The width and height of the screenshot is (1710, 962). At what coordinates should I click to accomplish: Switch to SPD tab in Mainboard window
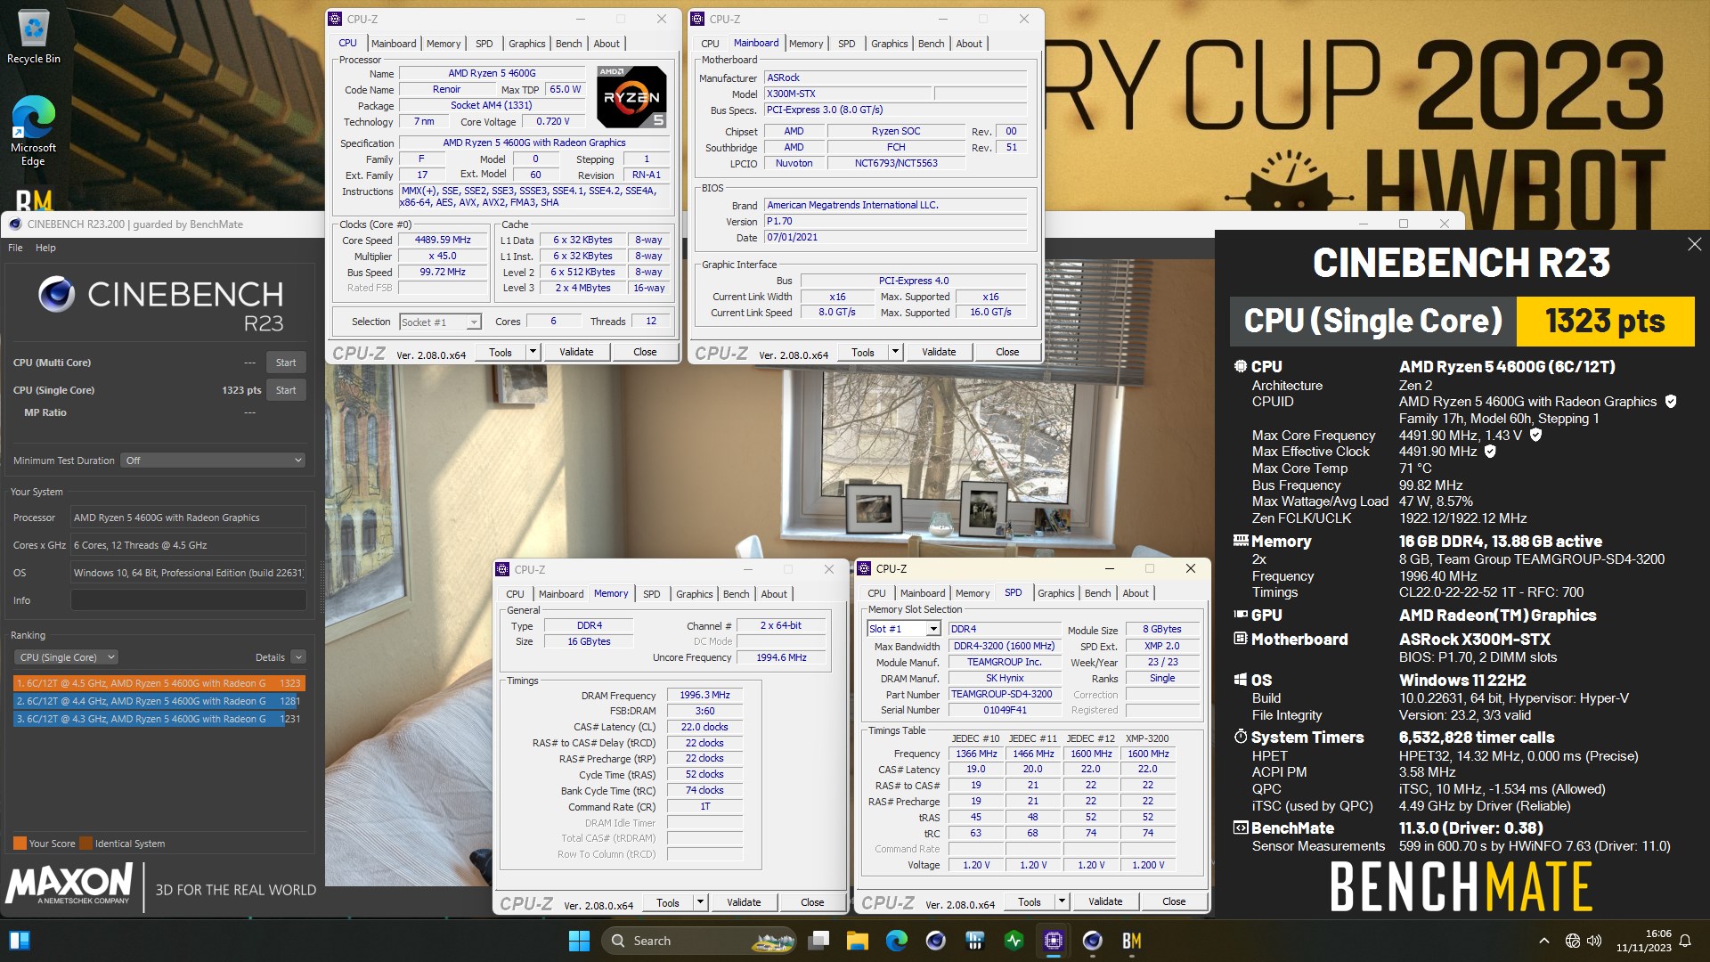pos(846,44)
